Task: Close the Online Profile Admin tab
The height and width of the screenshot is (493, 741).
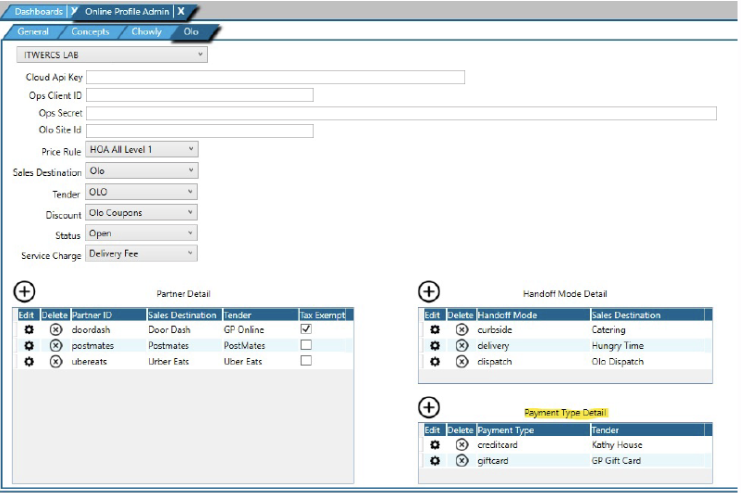Action: pyautogui.click(x=181, y=11)
